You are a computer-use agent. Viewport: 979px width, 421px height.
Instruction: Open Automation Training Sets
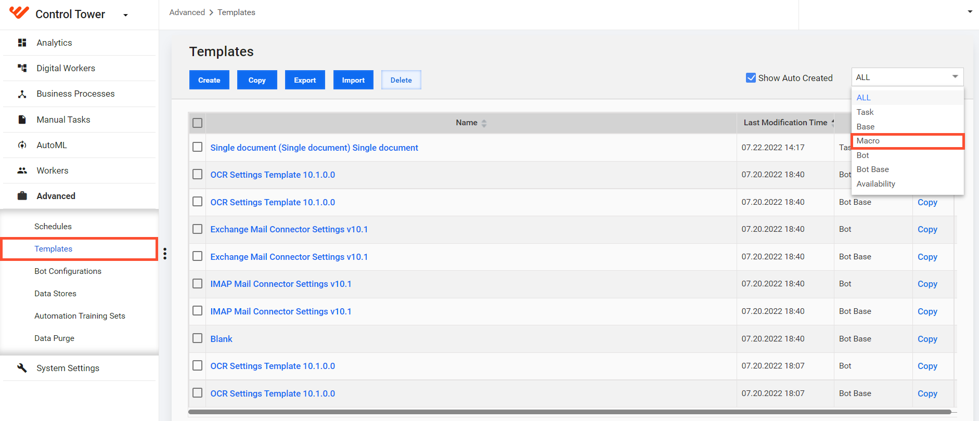(80, 316)
